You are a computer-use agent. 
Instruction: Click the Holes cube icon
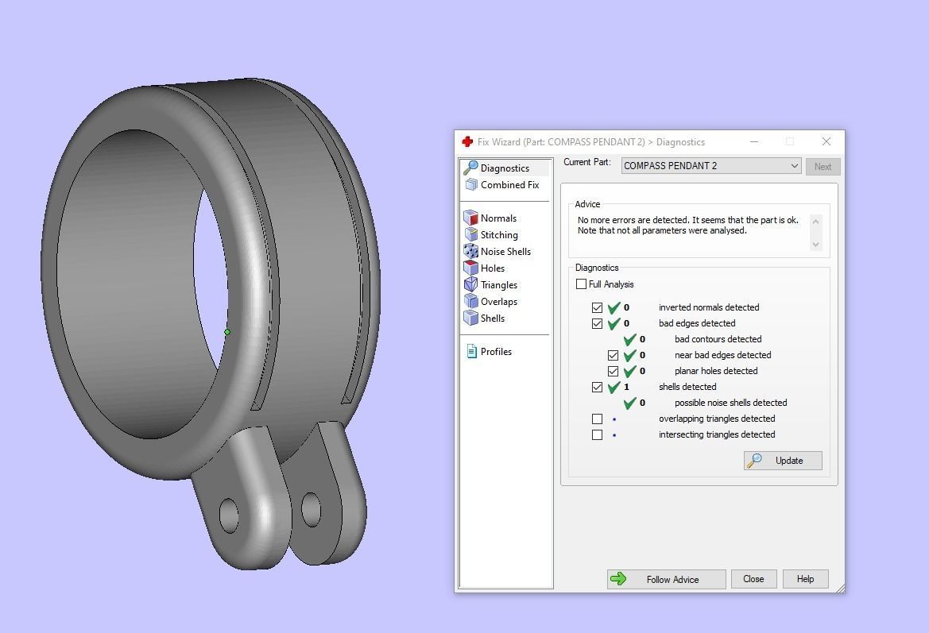pos(471,268)
